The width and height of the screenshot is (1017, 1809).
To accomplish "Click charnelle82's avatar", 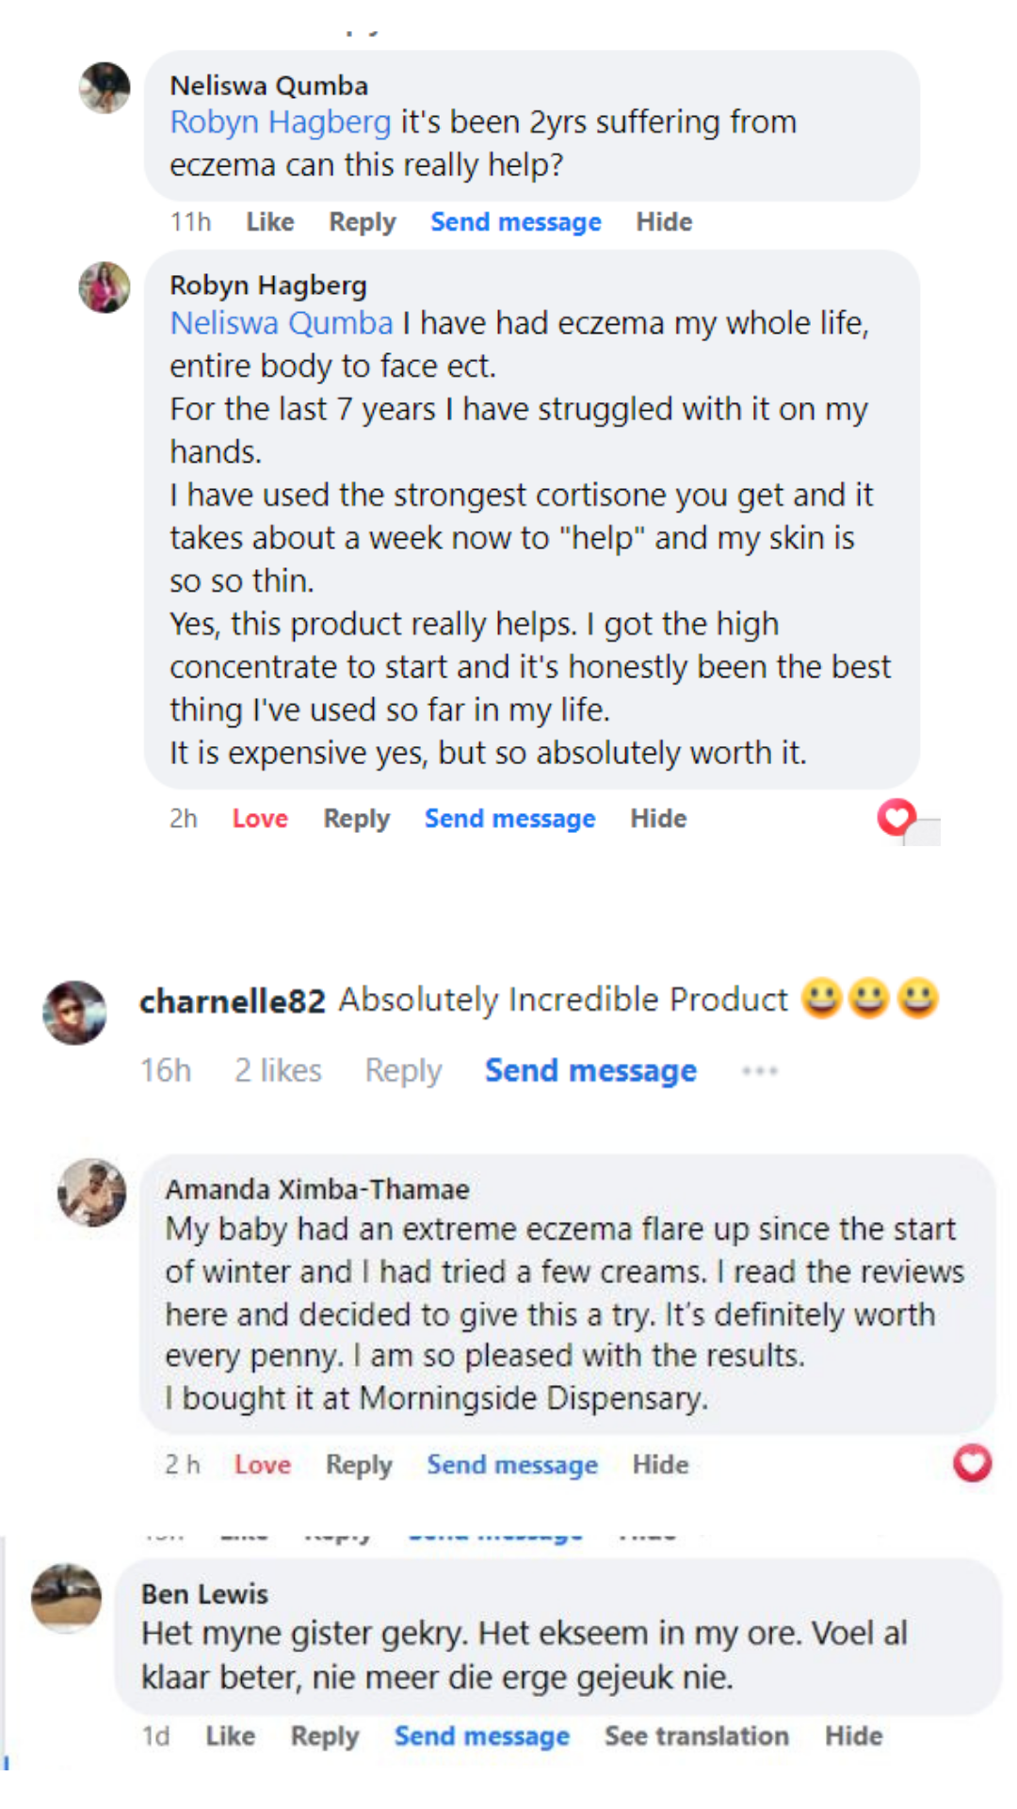I will pos(75,1013).
